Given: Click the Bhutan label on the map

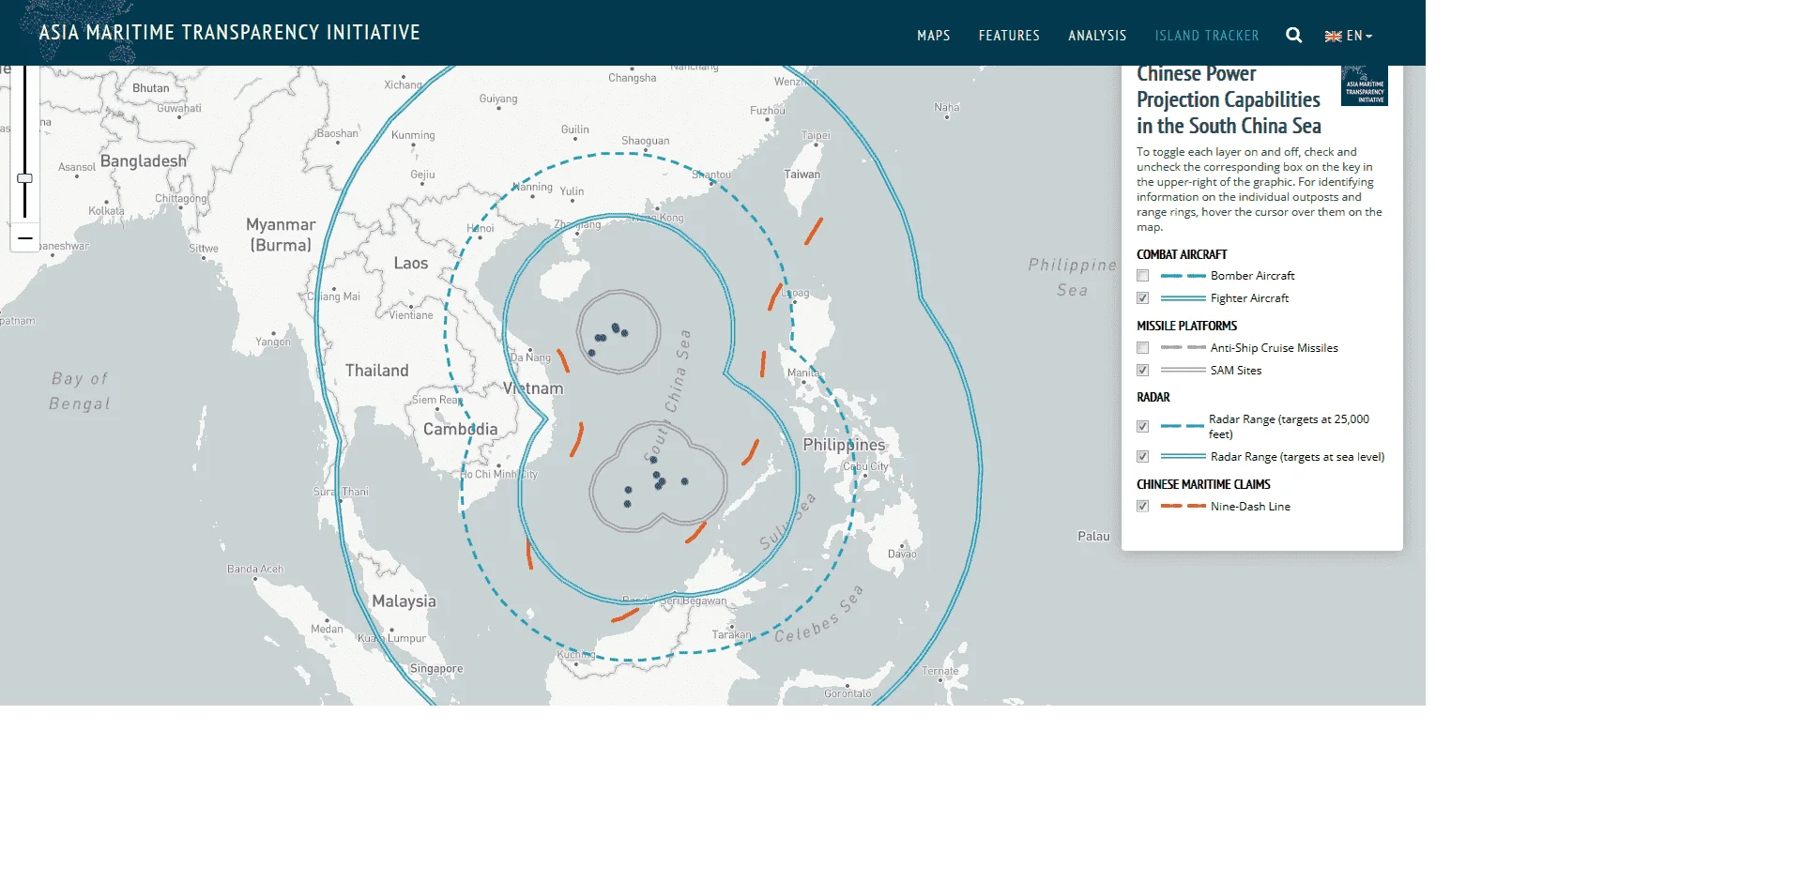Looking at the screenshot, I should [x=151, y=88].
